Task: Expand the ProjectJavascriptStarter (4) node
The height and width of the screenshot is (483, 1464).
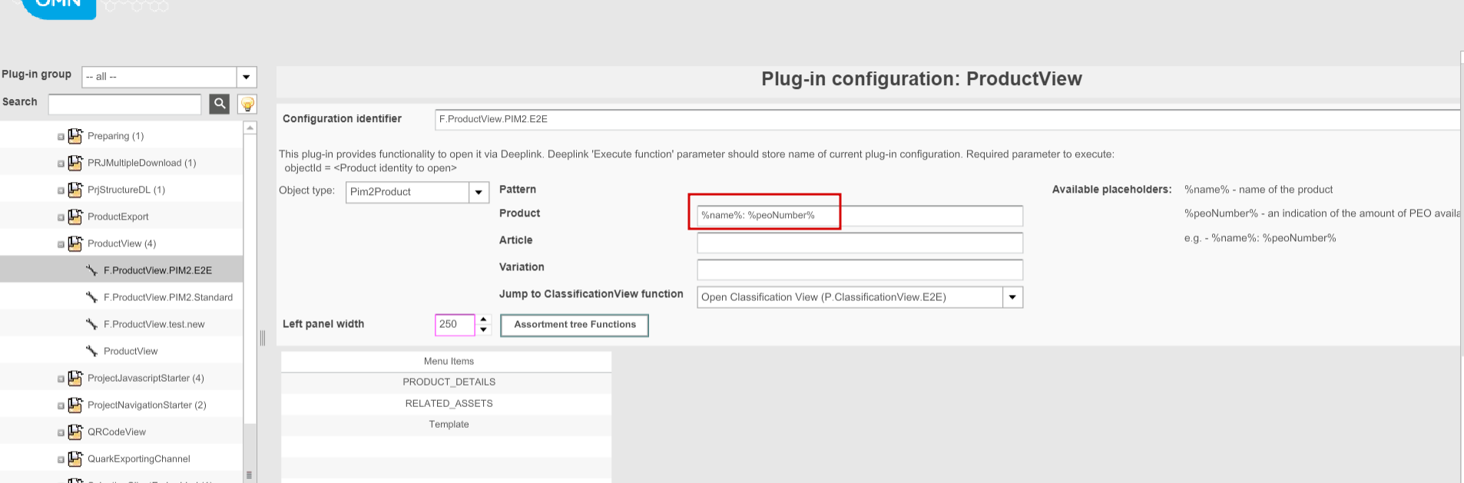Action: (x=61, y=379)
